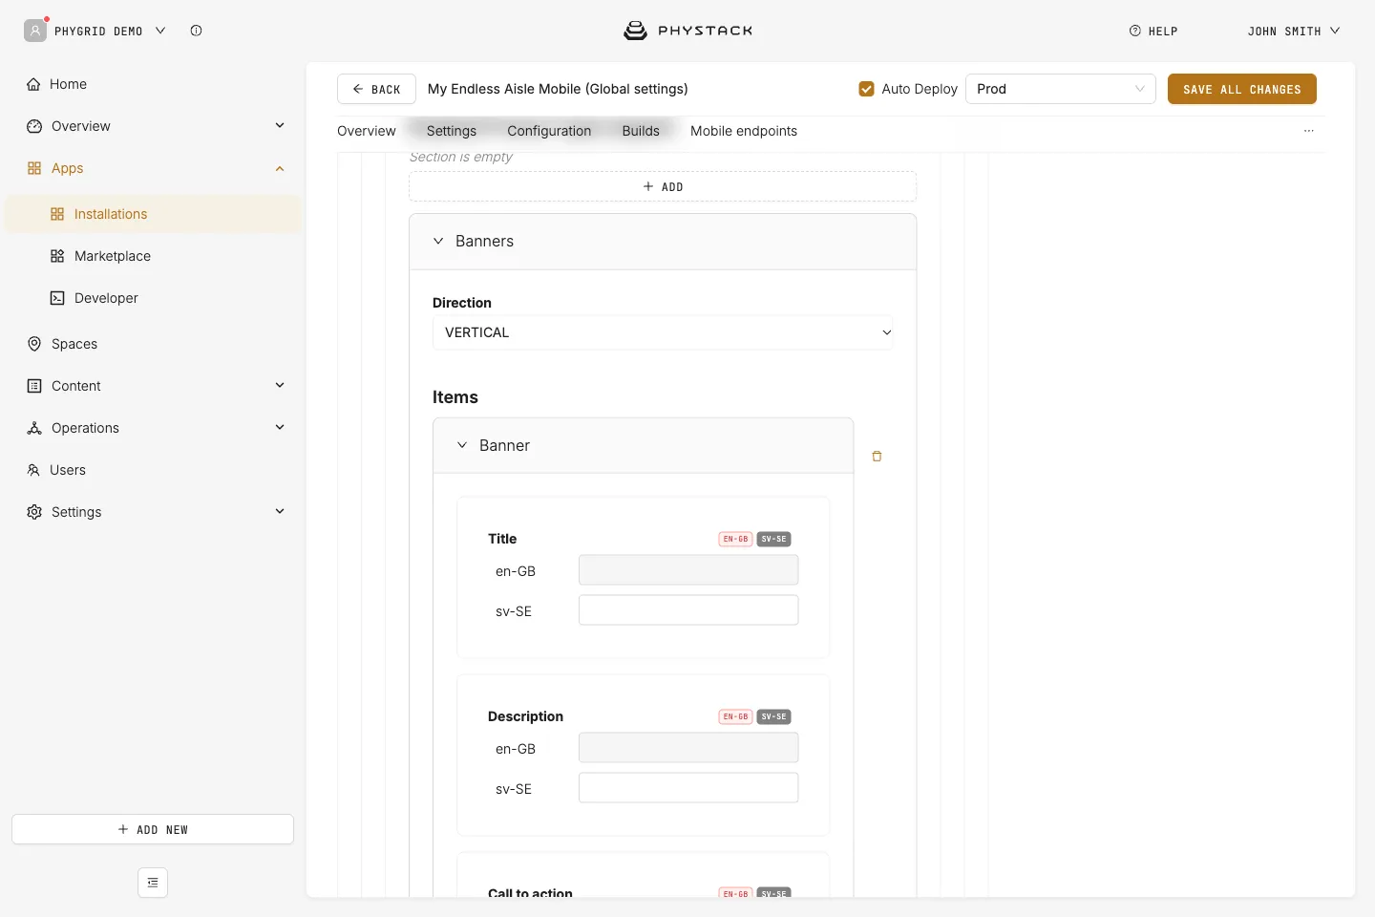
Task: Go to the Mobile endpoints tab
Action: 744,131
